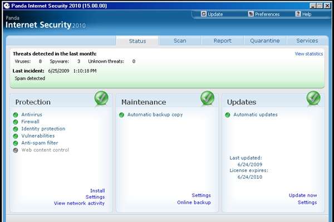Click the Updates panel heading
The height and width of the screenshot is (222, 334).
pyautogui.click(x=242, y=102)
